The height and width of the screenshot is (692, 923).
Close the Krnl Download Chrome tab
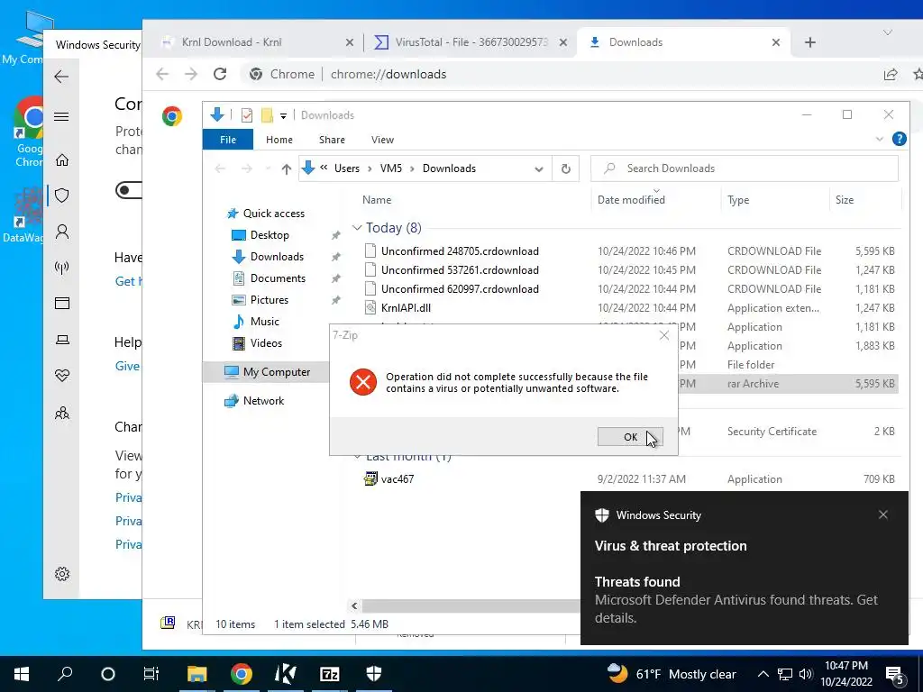coord(349,42)
